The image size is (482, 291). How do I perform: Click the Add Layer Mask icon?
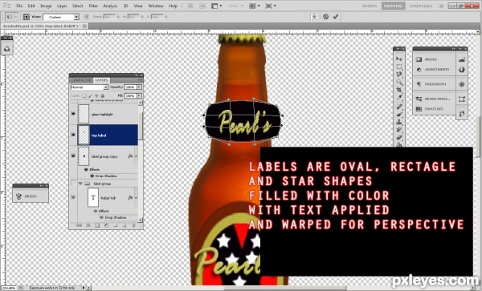97,225
